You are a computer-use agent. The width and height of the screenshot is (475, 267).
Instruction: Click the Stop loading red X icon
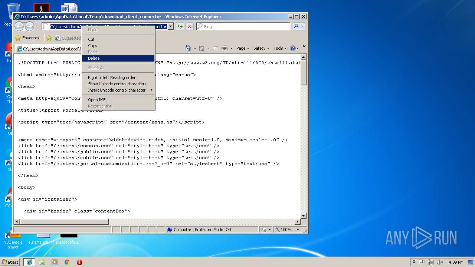(190, 26)
